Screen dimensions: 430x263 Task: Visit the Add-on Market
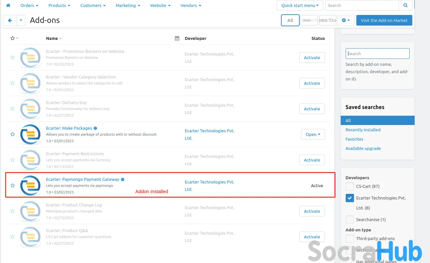384,20
